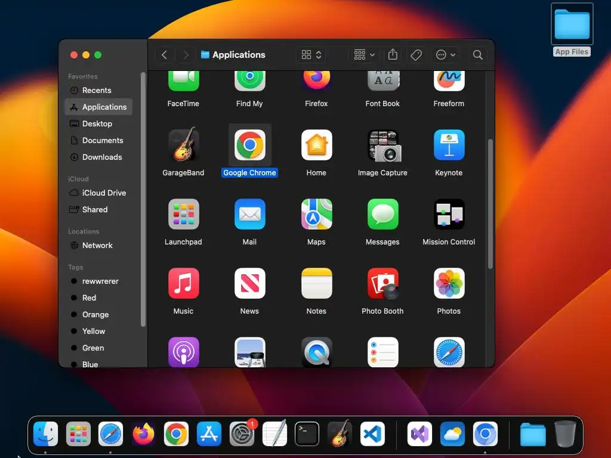Open Terminal from the Dock

[x=307, y=434]
